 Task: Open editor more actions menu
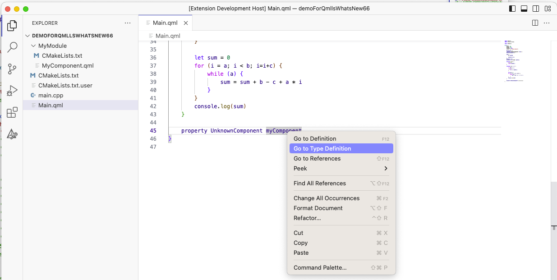(x=547, y=23)
